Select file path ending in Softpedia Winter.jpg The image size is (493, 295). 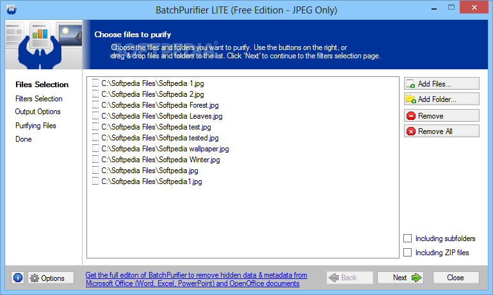(x=160, y=160)
